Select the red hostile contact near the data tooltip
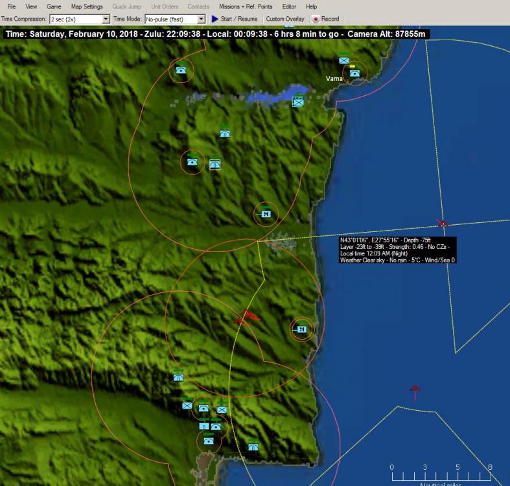Screen dimensions: 510x486 tap(443, 224)
